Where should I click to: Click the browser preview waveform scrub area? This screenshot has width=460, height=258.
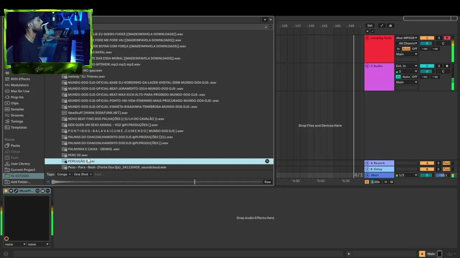(157, 182)
